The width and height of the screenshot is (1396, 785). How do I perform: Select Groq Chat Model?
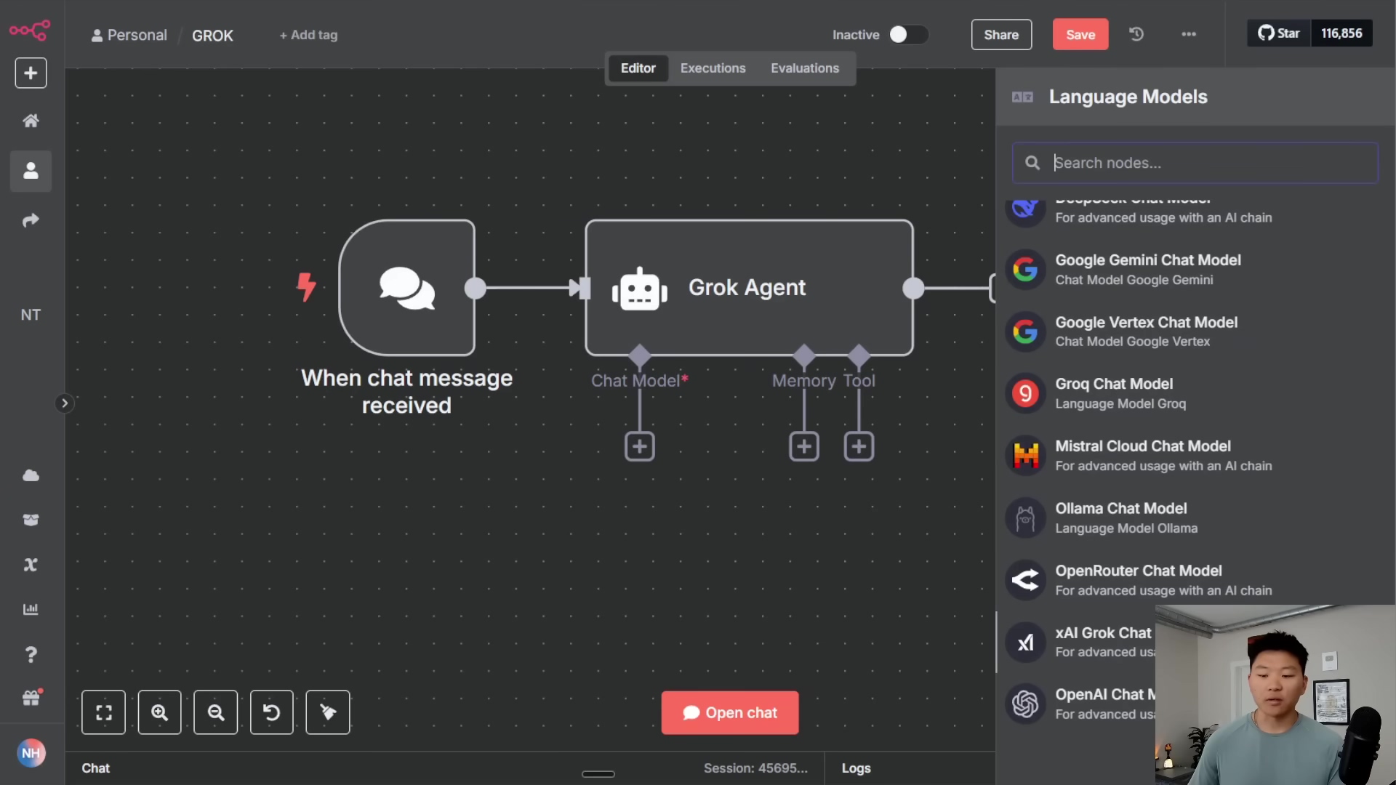pyautogui.click(x=1195, y=393)
